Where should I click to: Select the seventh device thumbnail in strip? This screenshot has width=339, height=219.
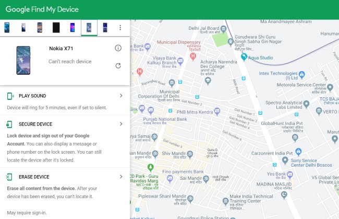(105, 28)
